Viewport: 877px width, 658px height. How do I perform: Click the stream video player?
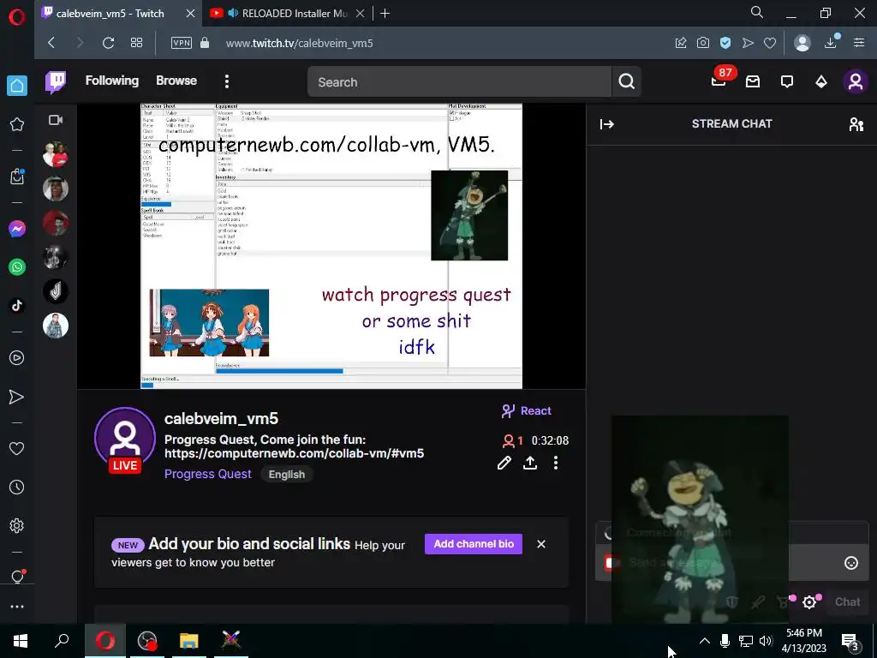[331, 246]
